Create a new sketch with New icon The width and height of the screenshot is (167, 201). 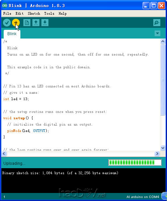27,23
